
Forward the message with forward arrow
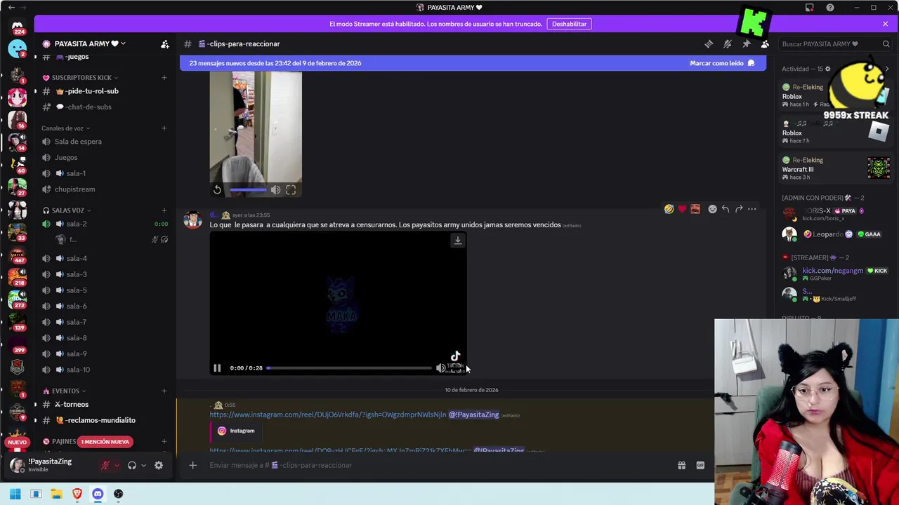click(739, 209)
